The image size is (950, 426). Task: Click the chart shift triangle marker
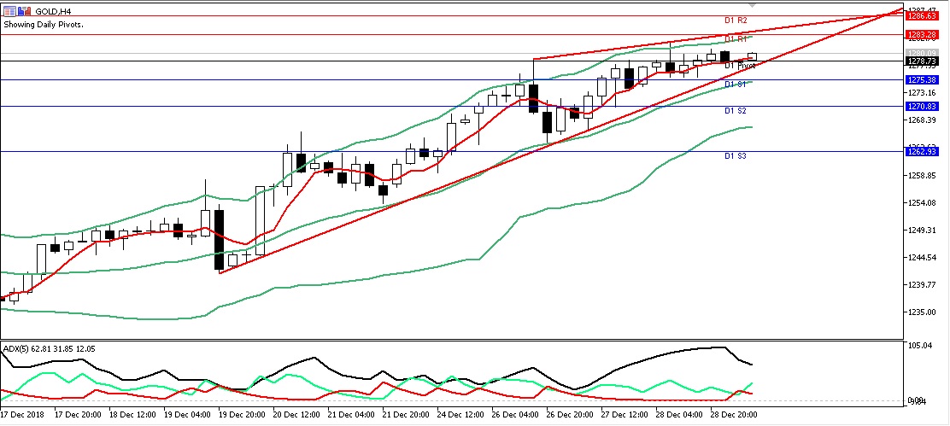pyautogui.click(x=752, y=5)
